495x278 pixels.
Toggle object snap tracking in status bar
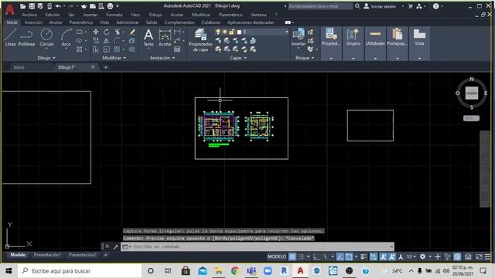[x=340, y=257]
